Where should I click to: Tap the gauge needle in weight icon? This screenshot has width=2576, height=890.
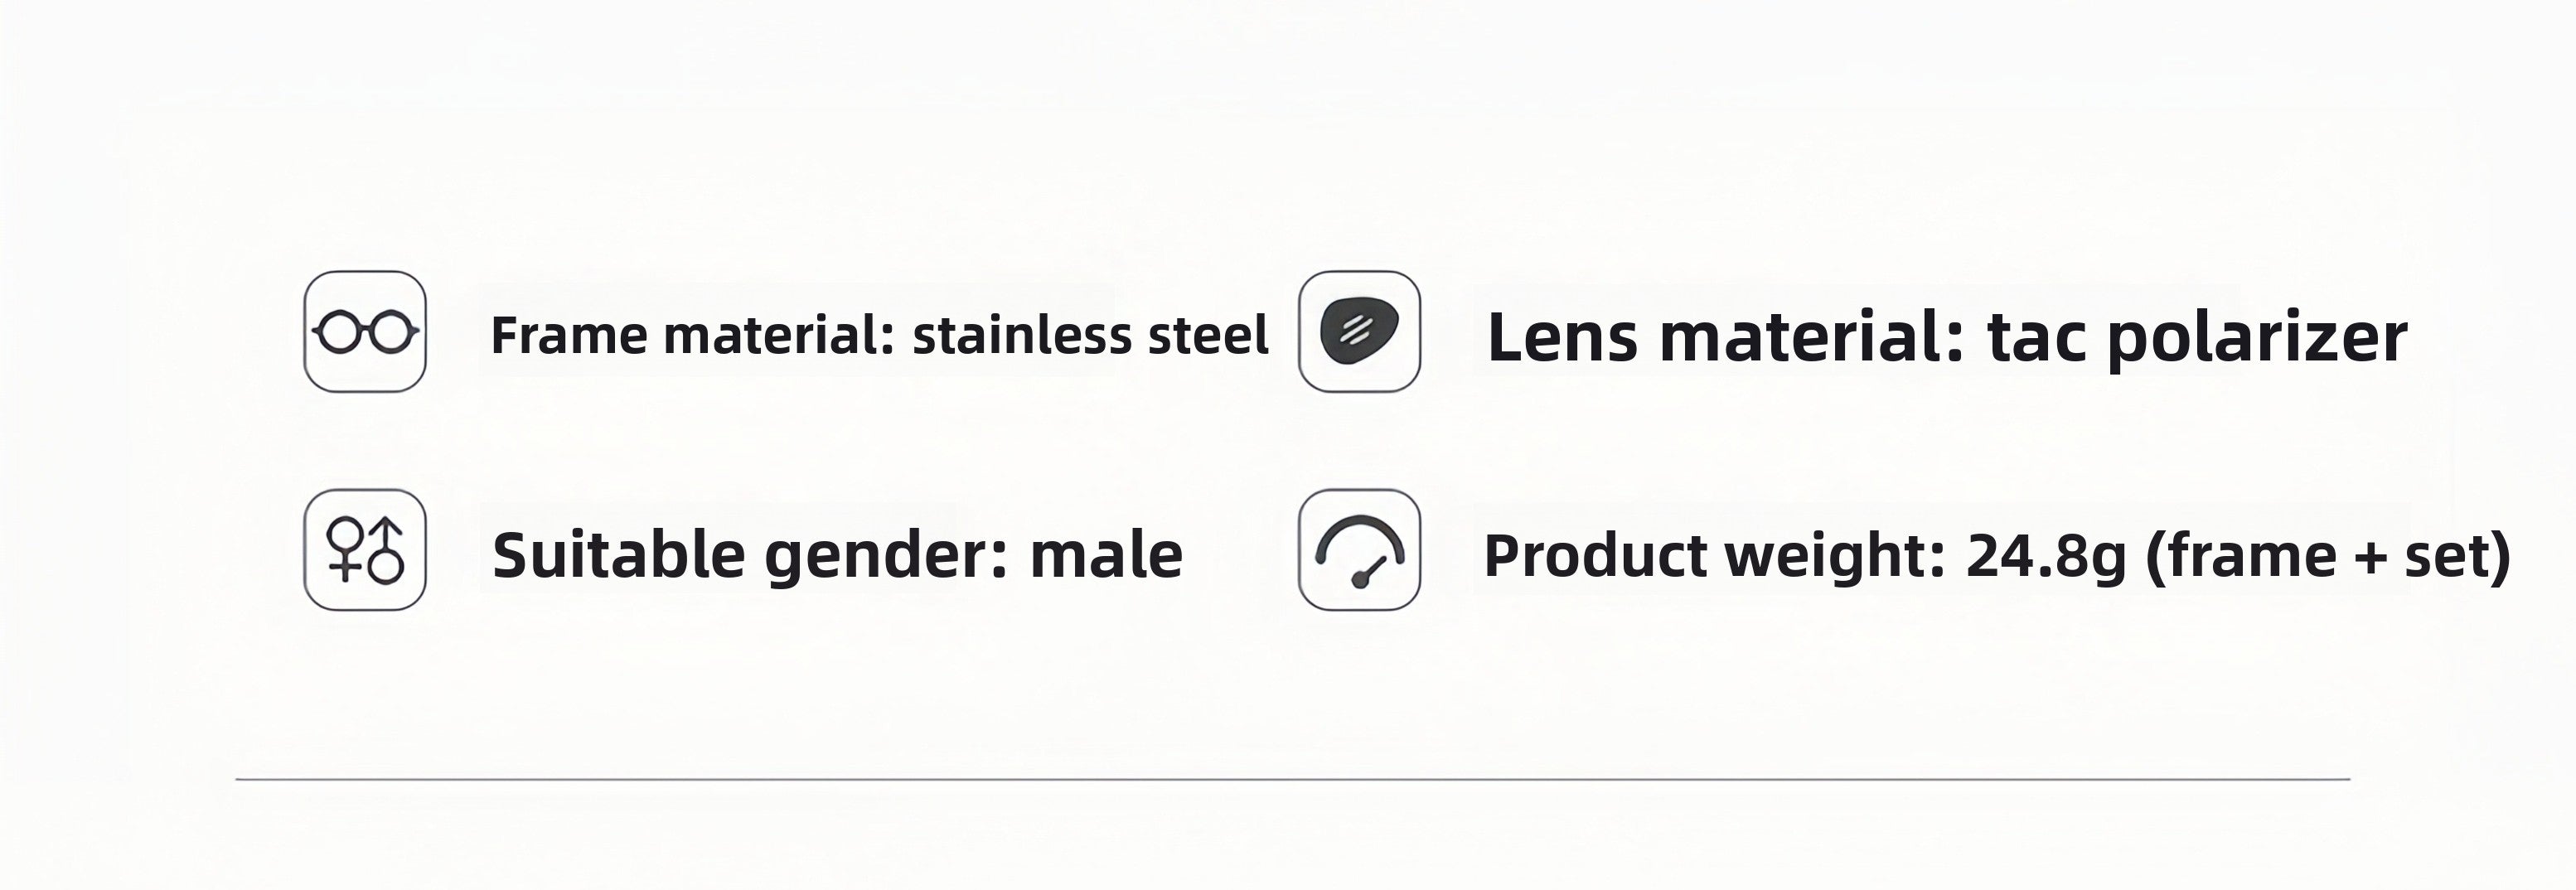tap(1368, 572)
